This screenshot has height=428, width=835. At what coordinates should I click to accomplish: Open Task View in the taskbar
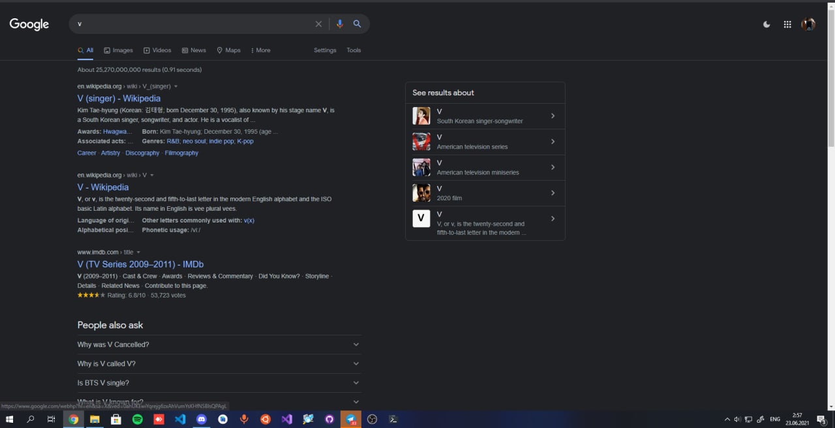coord(52,420)
